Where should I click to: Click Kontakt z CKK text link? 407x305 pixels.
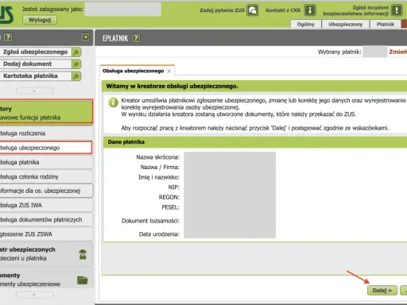[x=283, y=10]
